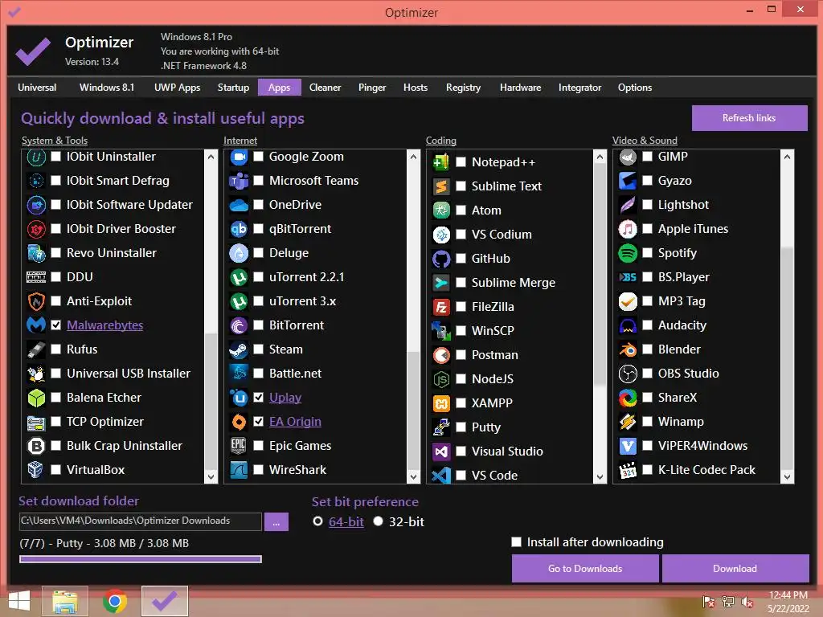This screenshot has height=617, width=823.
Task: Click the Malwarebytes icon
Action: tap(36, 325)
